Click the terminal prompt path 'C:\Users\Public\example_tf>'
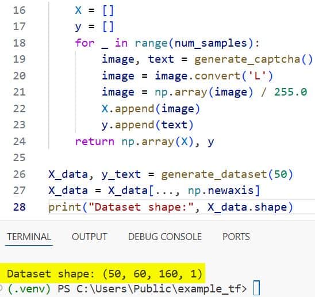The image size is (315, 297). click(162, 289)
